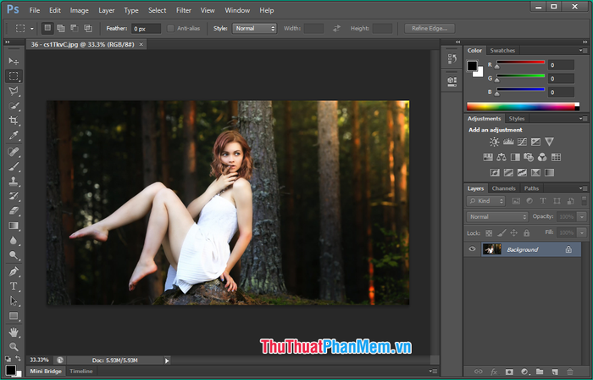Viewport: 593px width, 380px height.
Task: Enable the Anti-alias checkbox
Action: tap(171, 28)
